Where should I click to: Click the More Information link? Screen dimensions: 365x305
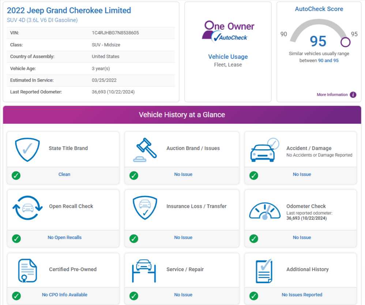pos(332,94)
